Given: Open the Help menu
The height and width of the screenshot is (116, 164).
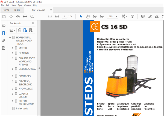Looking at the screenshot, I should 35,5.
